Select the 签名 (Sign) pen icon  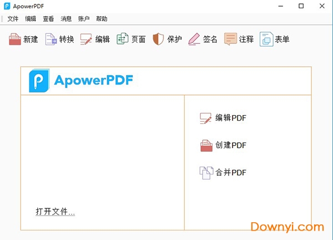point(194,39)
